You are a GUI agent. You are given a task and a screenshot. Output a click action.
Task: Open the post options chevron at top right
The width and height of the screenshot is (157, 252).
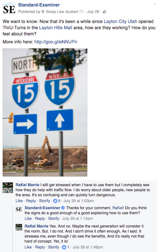point(154,3)
